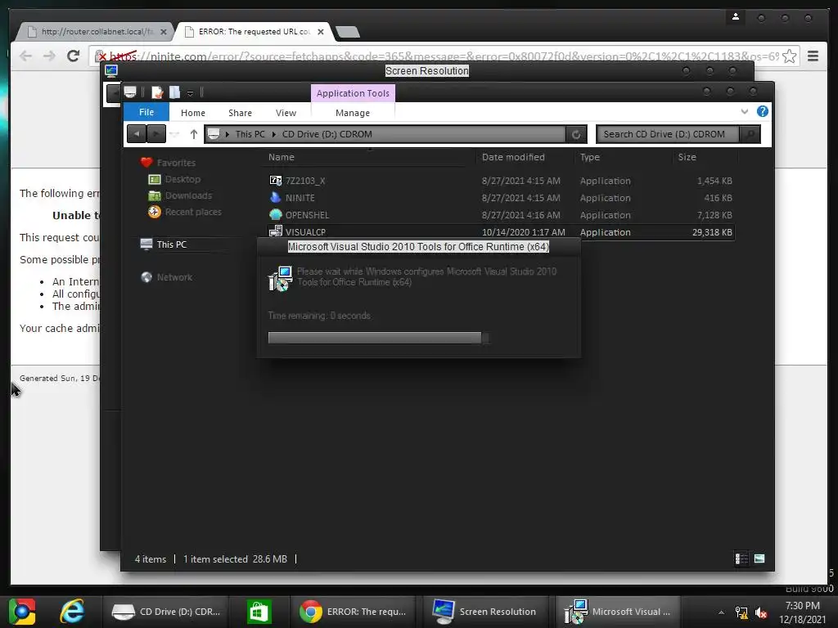Viewport: 838px width, 628px height.
Task: Expand the Explorer ribbon chevron
Action: 745,111
